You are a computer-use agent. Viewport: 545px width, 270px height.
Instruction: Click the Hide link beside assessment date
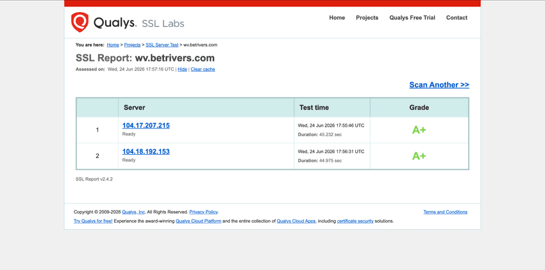[x=182, y=69]
